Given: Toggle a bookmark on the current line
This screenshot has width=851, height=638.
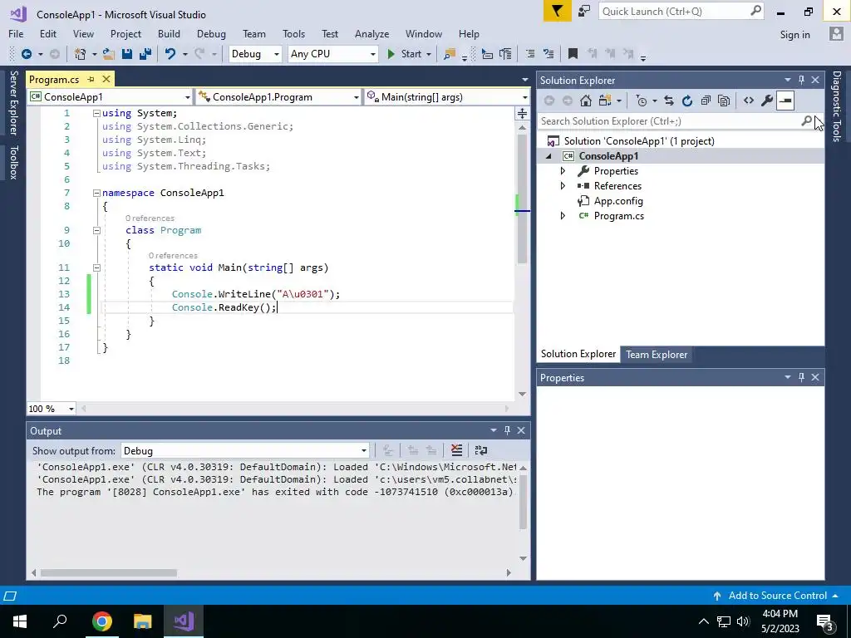Looking at the screenshot, I should click(573, 54).
